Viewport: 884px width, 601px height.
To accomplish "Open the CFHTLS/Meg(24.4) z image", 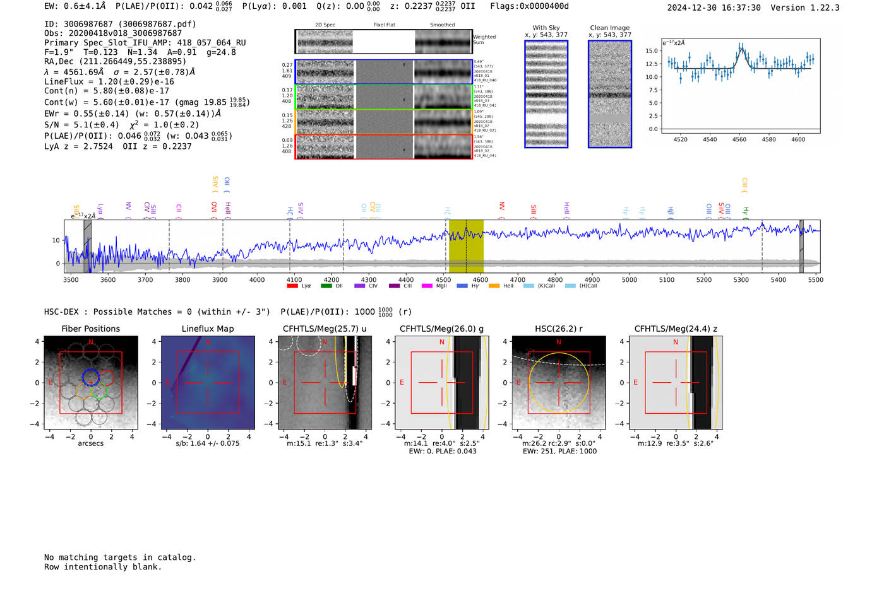I will click(x=676, y=382).
